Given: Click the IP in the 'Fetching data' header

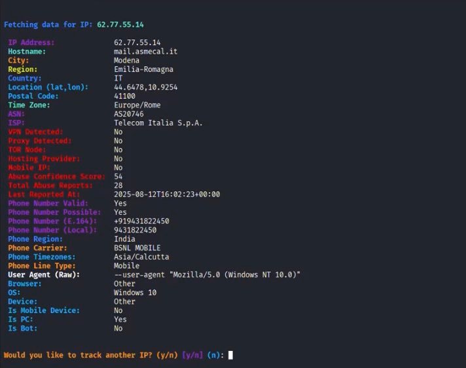Looking at the screenshot, I should [120, 24].
